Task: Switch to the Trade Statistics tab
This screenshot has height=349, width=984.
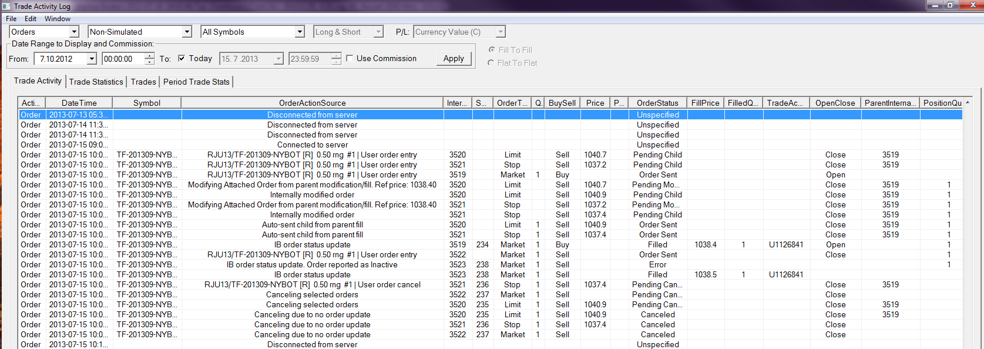Action: tap(96, 82)
